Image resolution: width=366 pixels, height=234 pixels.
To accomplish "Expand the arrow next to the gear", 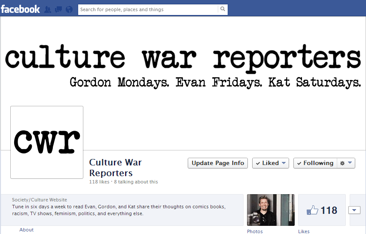I will coord(350,163).
